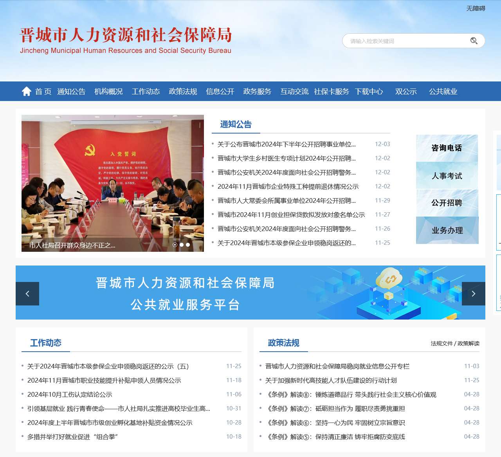Click the 人事考试 quick button
Viewport: 501px width, 457px height.
click(x=447, y=176)
